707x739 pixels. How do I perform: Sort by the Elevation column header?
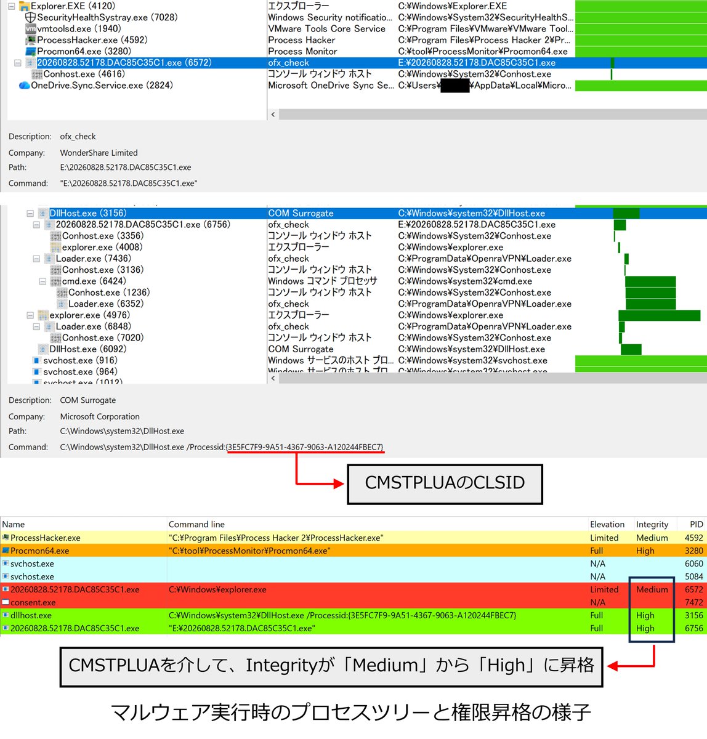(610, 524)
